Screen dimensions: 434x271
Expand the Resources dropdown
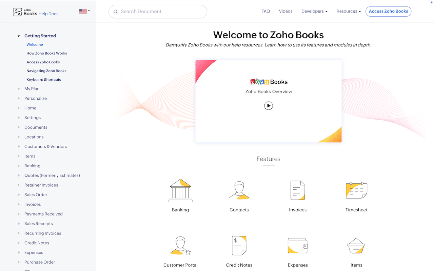[348, 11]
